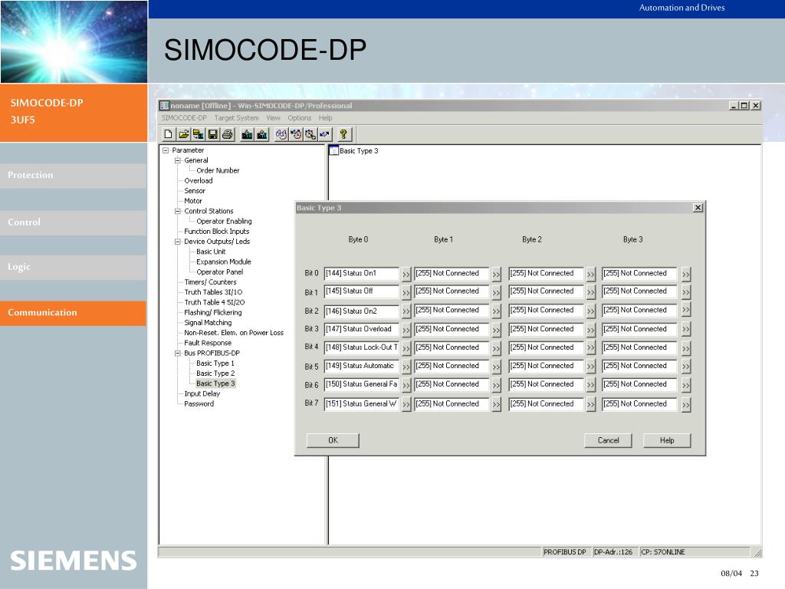This screenshot has width=785, height=589.
Task: Click OK in the Basic Type 3 dialog
Action: pos(333,440)
